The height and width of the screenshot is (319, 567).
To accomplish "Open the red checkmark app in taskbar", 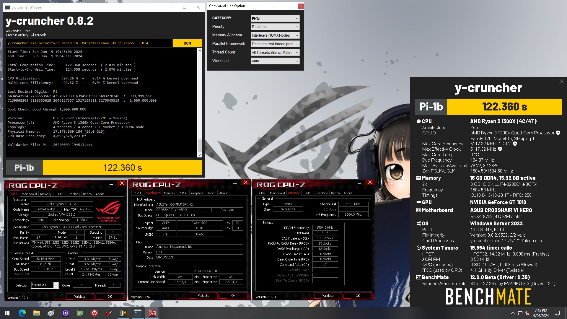I will pyautogui.click(x=109, y=313).
